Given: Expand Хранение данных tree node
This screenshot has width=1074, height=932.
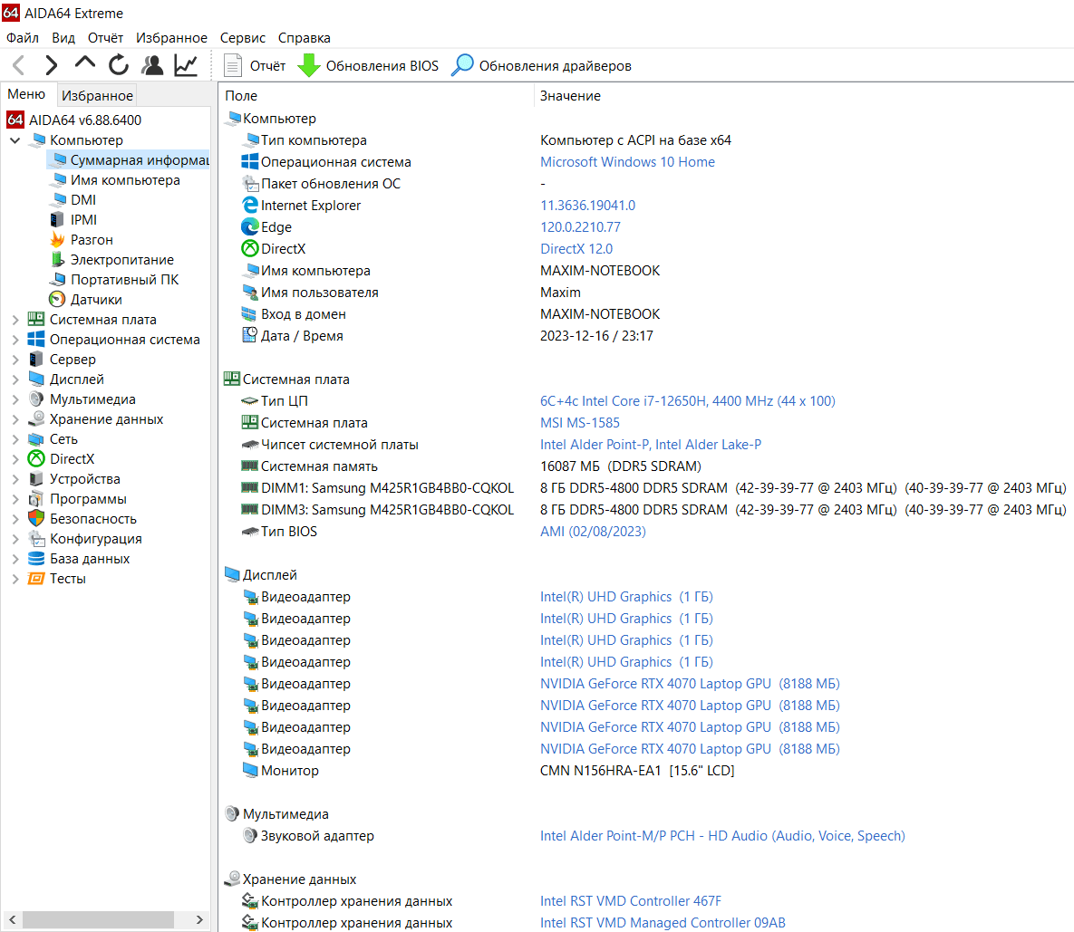Looking at the screenshot, I should click(15, 418).
